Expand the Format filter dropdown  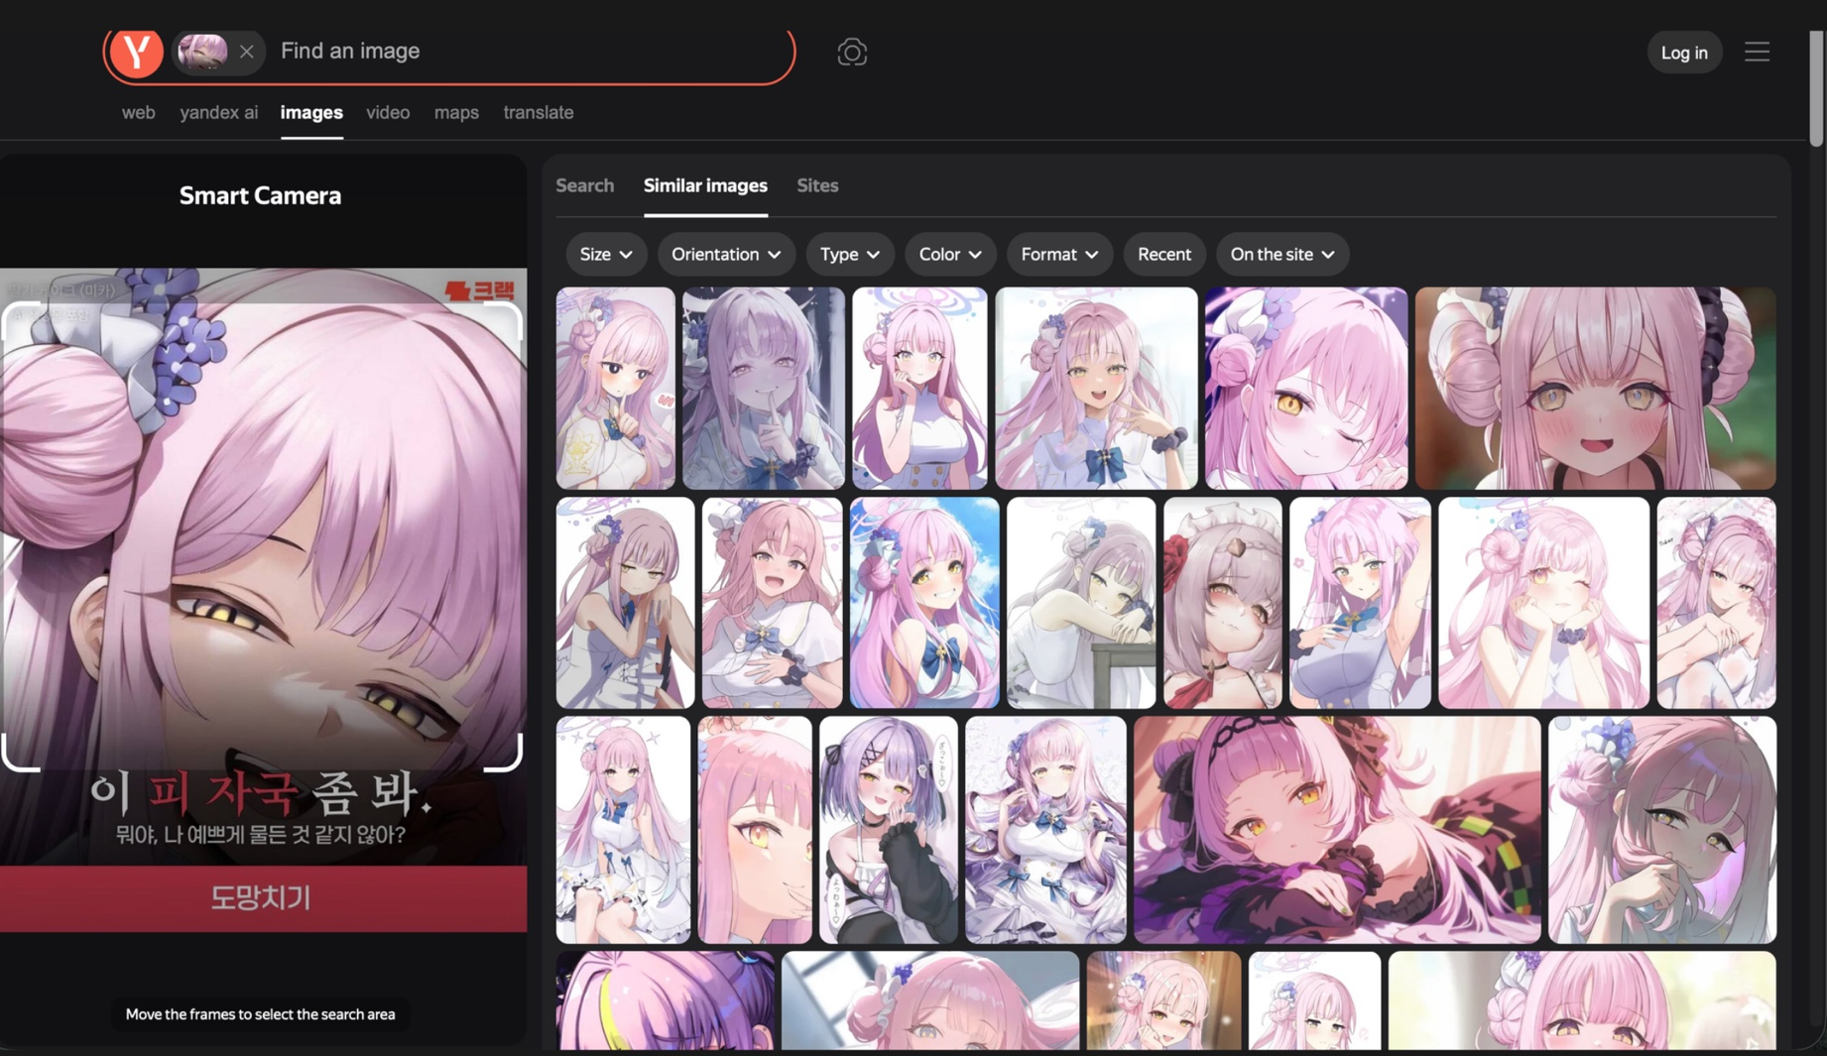click(x=1059, y=254)
